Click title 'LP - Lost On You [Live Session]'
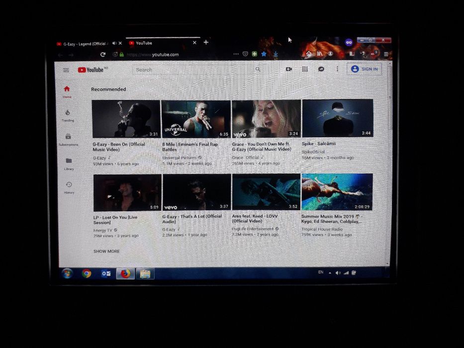This screenshot has width=464, height=348. pos(115,220)
